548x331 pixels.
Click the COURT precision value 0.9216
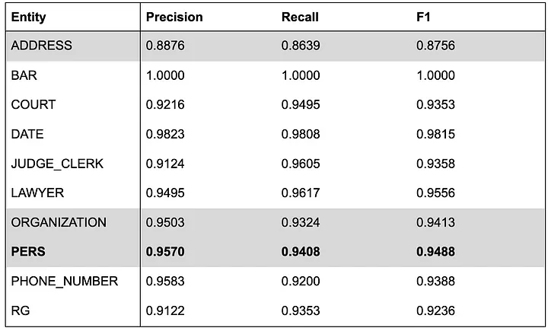[165, 105]
